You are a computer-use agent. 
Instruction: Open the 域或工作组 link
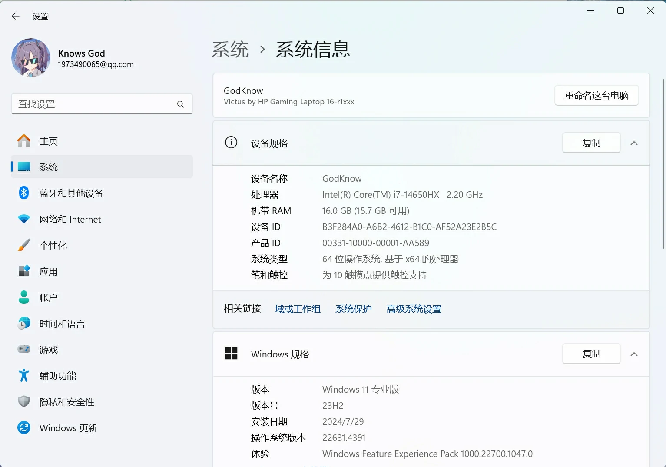point(298,309)
